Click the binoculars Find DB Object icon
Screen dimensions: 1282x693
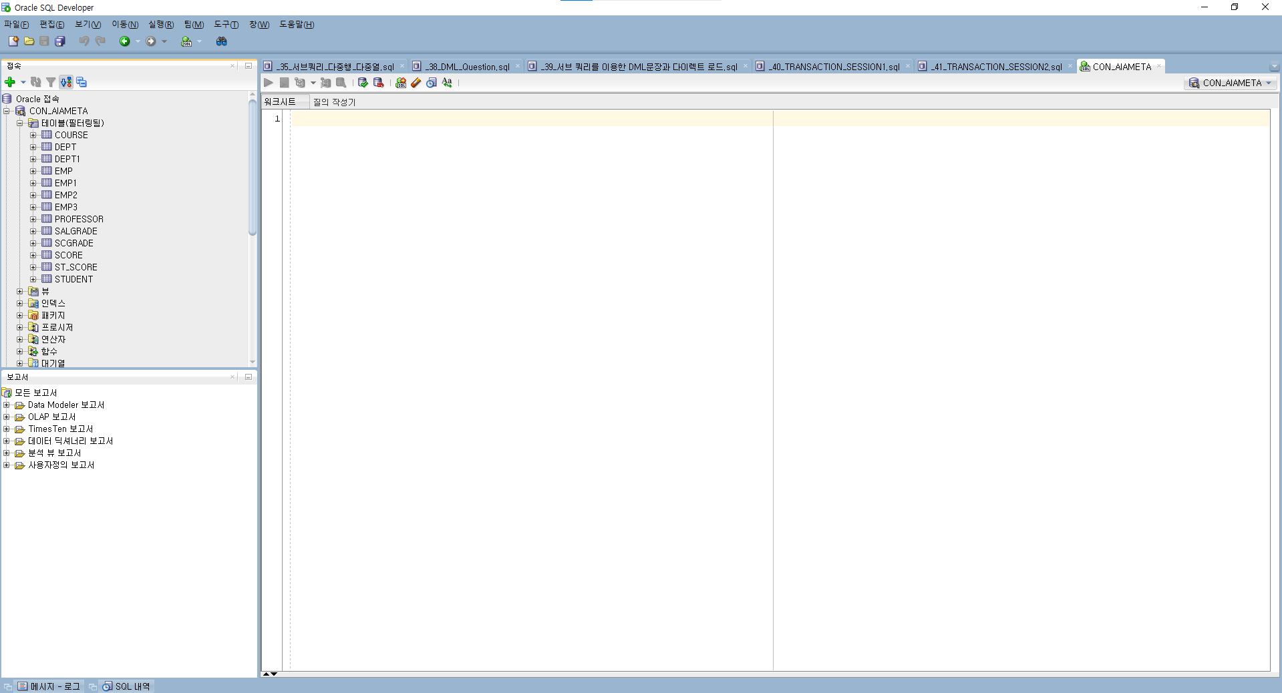click(221, 41)
